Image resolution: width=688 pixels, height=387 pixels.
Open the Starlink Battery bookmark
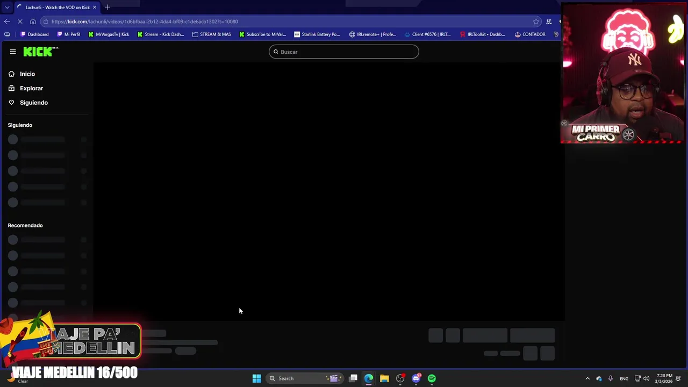[x=317, y=34]
